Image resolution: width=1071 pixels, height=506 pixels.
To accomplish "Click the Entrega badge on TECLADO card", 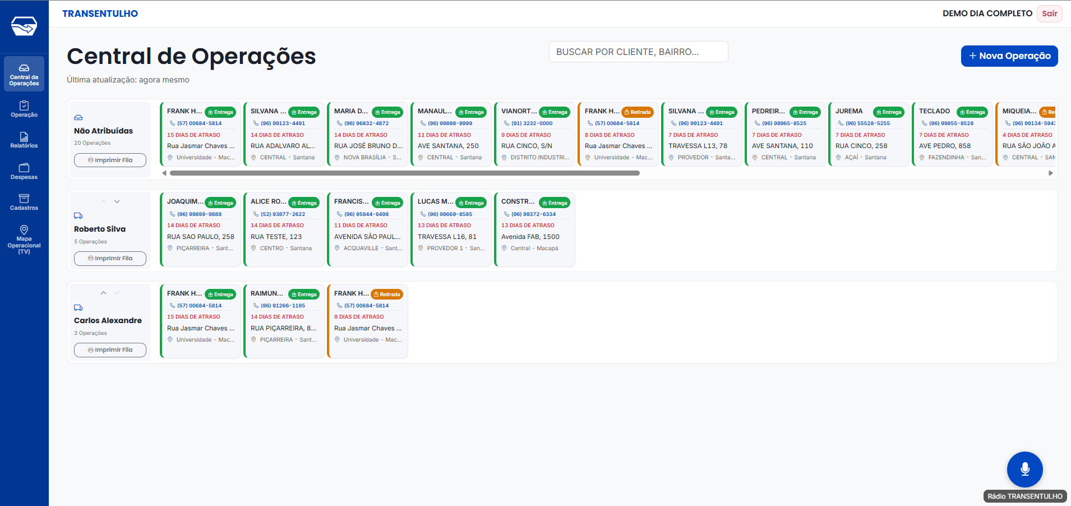I will pos(972,112).
